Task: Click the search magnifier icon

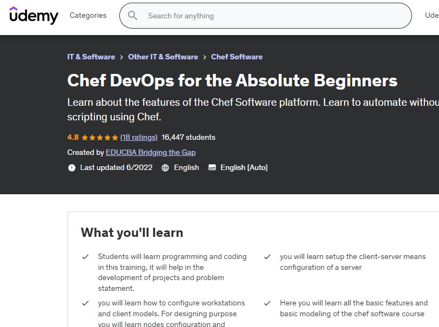Action: [133, 16]
